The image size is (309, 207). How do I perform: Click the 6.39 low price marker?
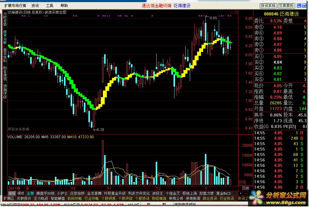pos(100,129)
